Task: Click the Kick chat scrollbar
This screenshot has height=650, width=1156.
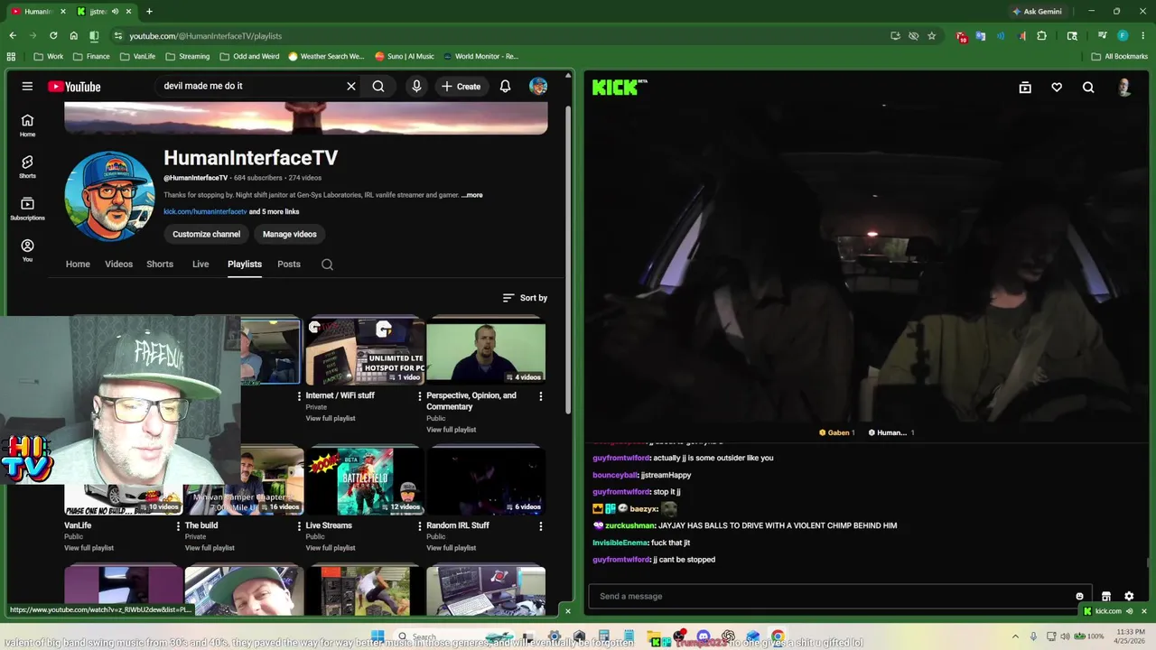Action: point(1148,563)
